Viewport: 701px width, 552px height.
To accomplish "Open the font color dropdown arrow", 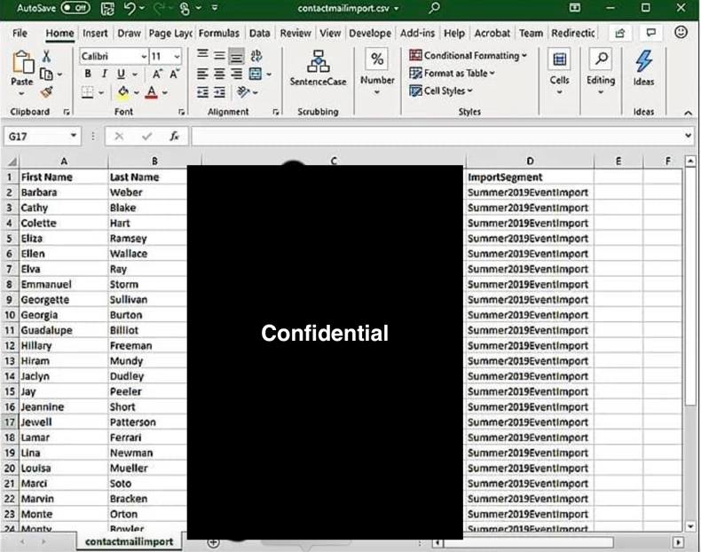I will click(165, 92).
